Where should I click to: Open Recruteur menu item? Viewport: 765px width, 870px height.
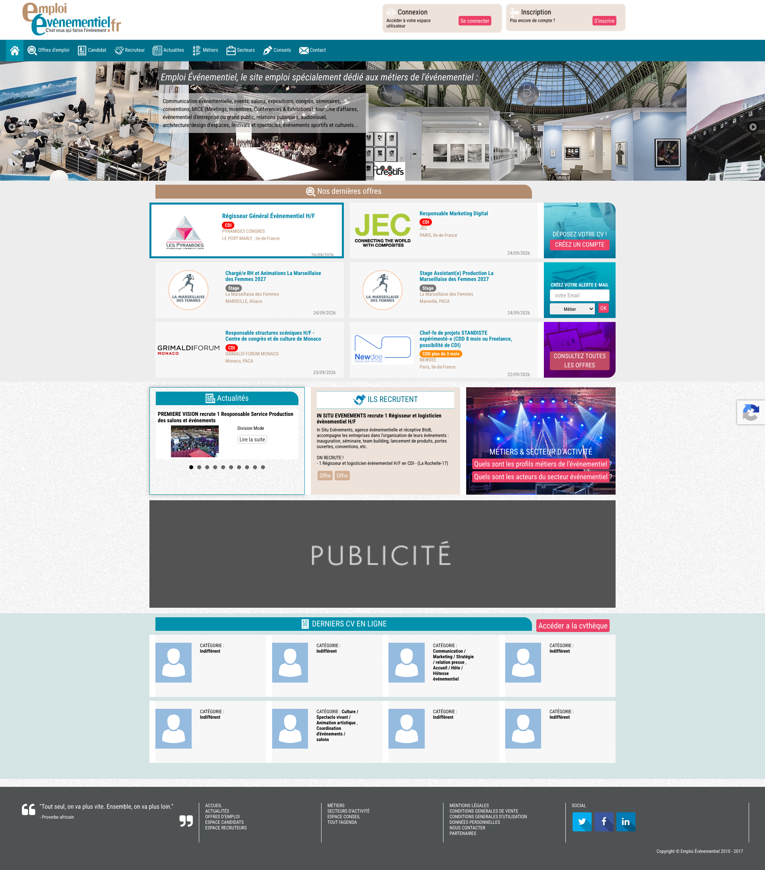[x=130, y=50]
